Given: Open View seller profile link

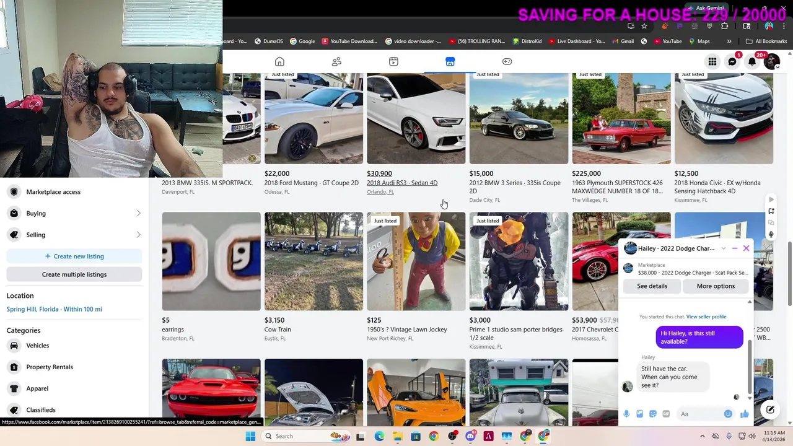Looking at the screenshot, I should [x=706, y=317].
